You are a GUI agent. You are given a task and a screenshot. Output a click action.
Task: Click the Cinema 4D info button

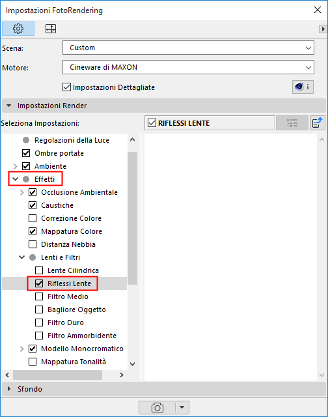coord(303,87)
